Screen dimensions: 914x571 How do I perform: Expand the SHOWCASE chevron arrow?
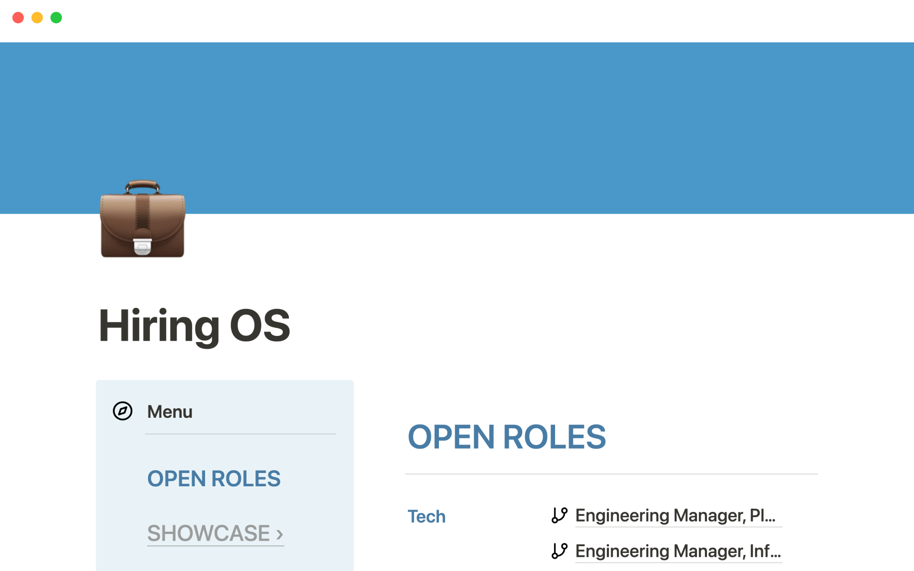tap(280, 534)
